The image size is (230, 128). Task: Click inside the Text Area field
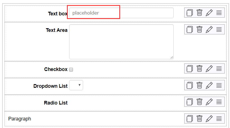(x=121, y=42)
